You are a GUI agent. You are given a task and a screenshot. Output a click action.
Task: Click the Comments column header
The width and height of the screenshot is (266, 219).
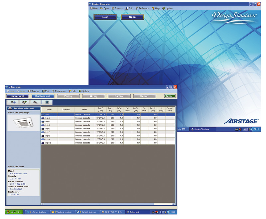pyautogui.click(x=66, y=109)
